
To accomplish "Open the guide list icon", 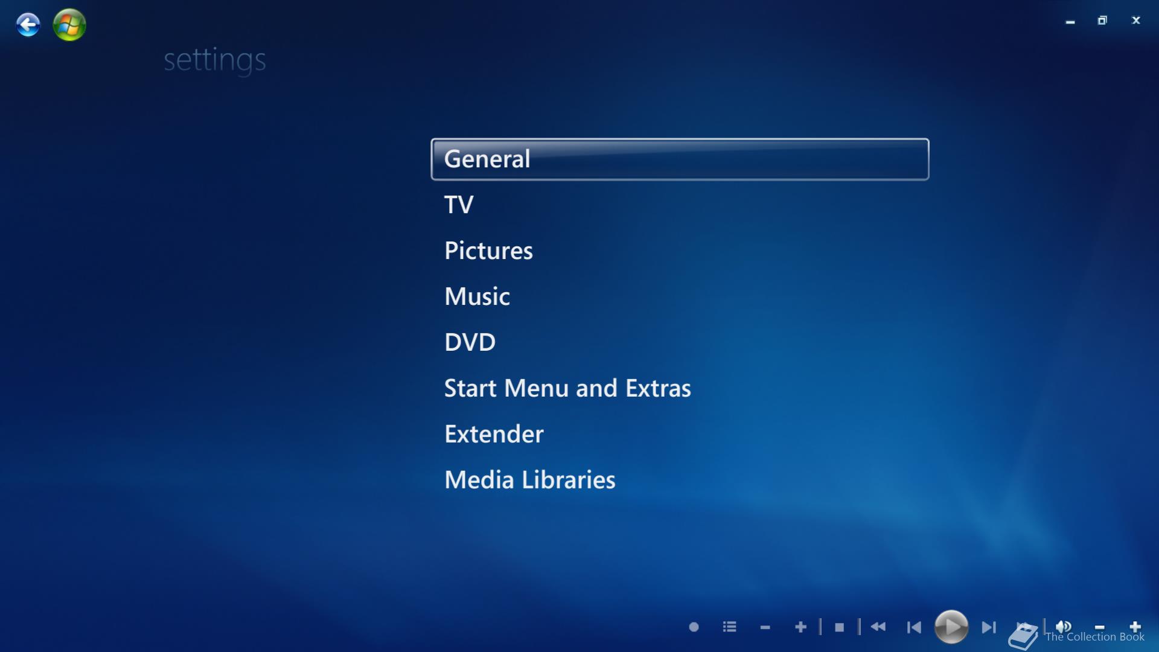I will click(x=729, y=627).
